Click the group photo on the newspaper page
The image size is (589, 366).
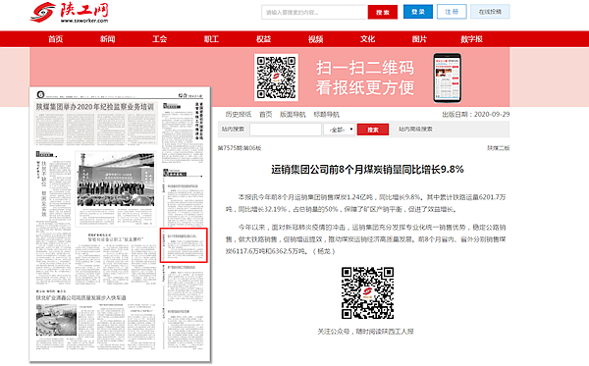116,180
